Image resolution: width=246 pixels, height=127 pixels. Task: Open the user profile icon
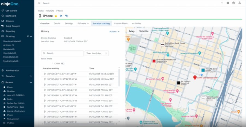pyautogui.click(x=239, y=3)
